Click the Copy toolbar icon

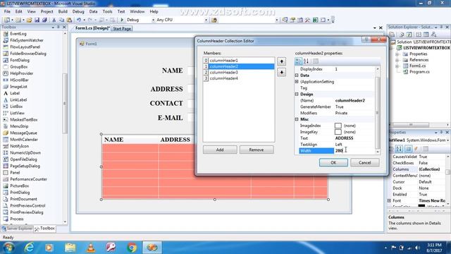tap(61, 20)
